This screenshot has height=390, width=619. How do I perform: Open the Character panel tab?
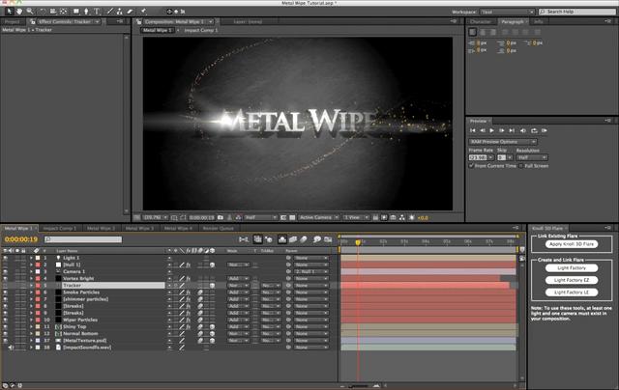(481, 20)
